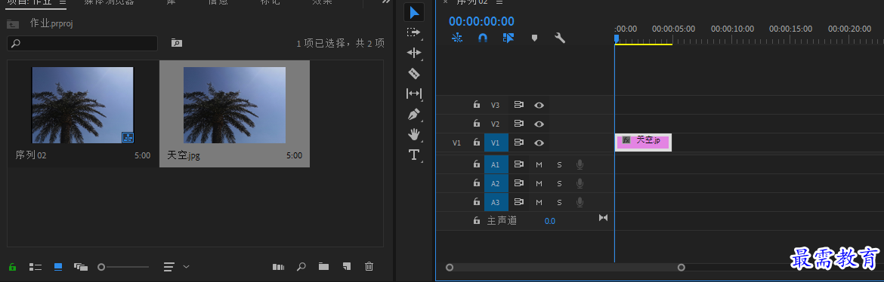Hide track V1 output eye

(x=539, y=143)
